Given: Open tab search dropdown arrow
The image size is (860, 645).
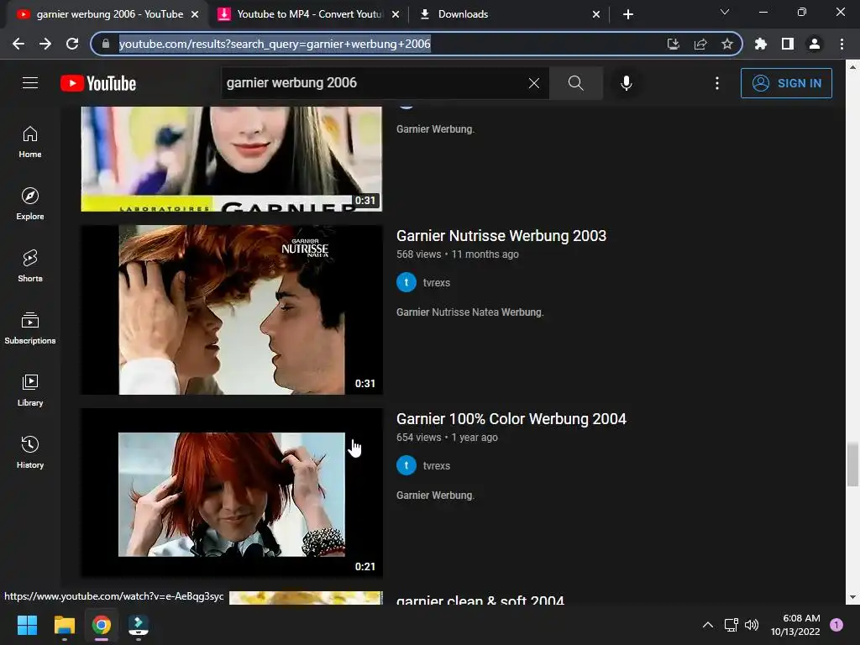Looking at the screenshot, I should tap(725, 12).
